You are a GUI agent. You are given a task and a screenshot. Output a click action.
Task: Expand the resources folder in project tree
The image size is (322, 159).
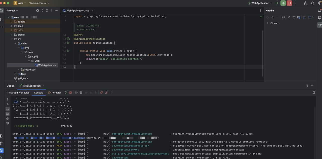tap(19, 70)
